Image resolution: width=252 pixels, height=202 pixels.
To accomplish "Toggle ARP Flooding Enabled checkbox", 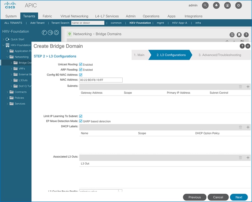I will [x=81, y=69].
